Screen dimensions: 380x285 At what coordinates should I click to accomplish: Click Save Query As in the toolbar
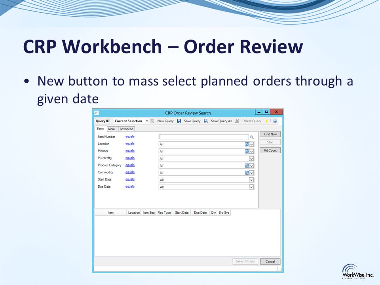221,121
